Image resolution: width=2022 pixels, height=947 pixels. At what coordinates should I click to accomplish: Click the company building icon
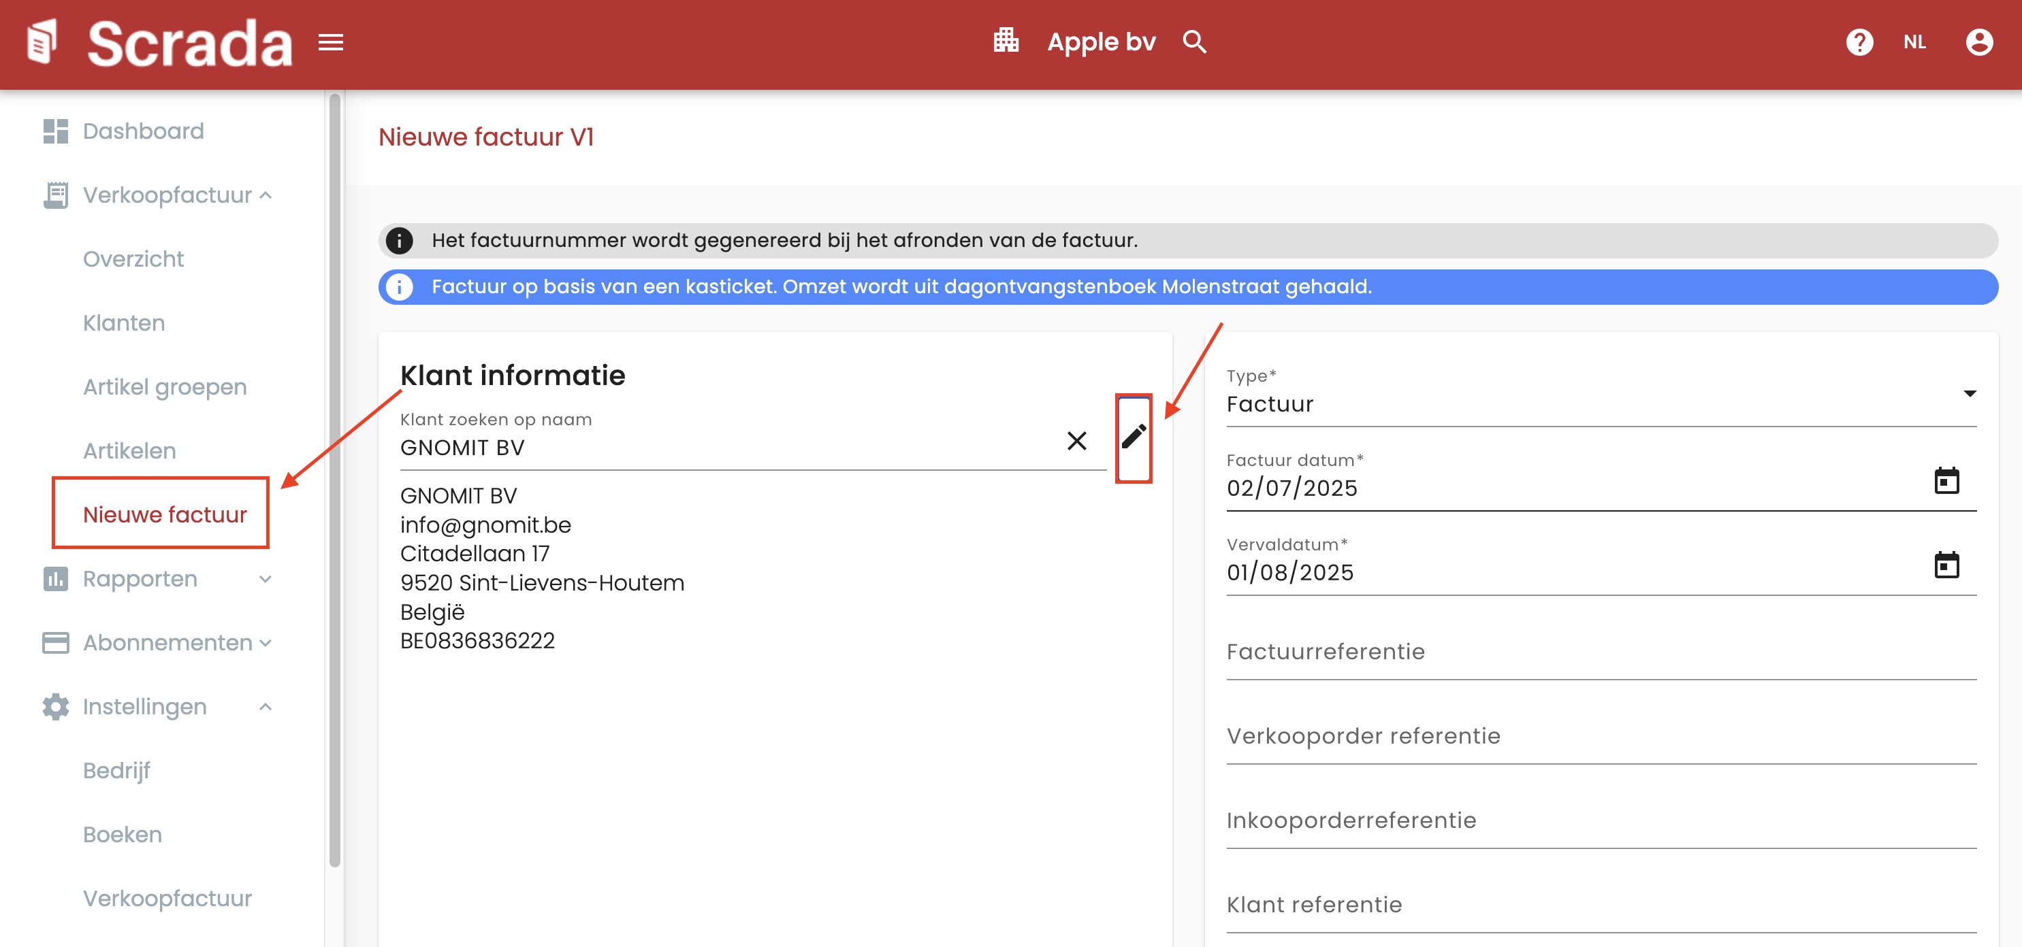pos(1006,41)
